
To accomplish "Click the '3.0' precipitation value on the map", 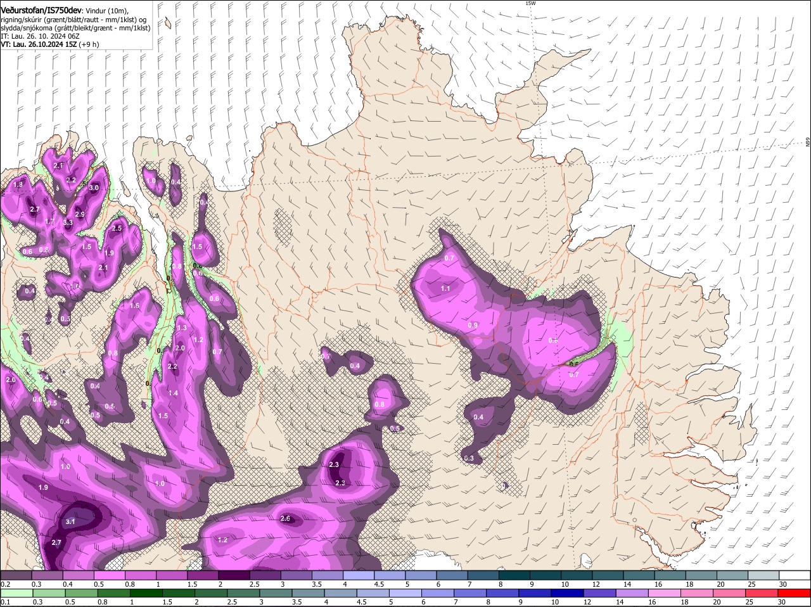I will coord(94,188).
